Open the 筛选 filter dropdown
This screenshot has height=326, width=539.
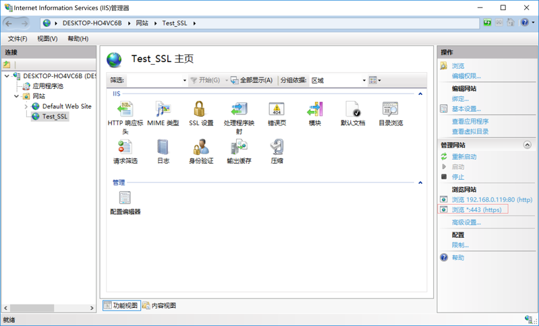[185, 80]
